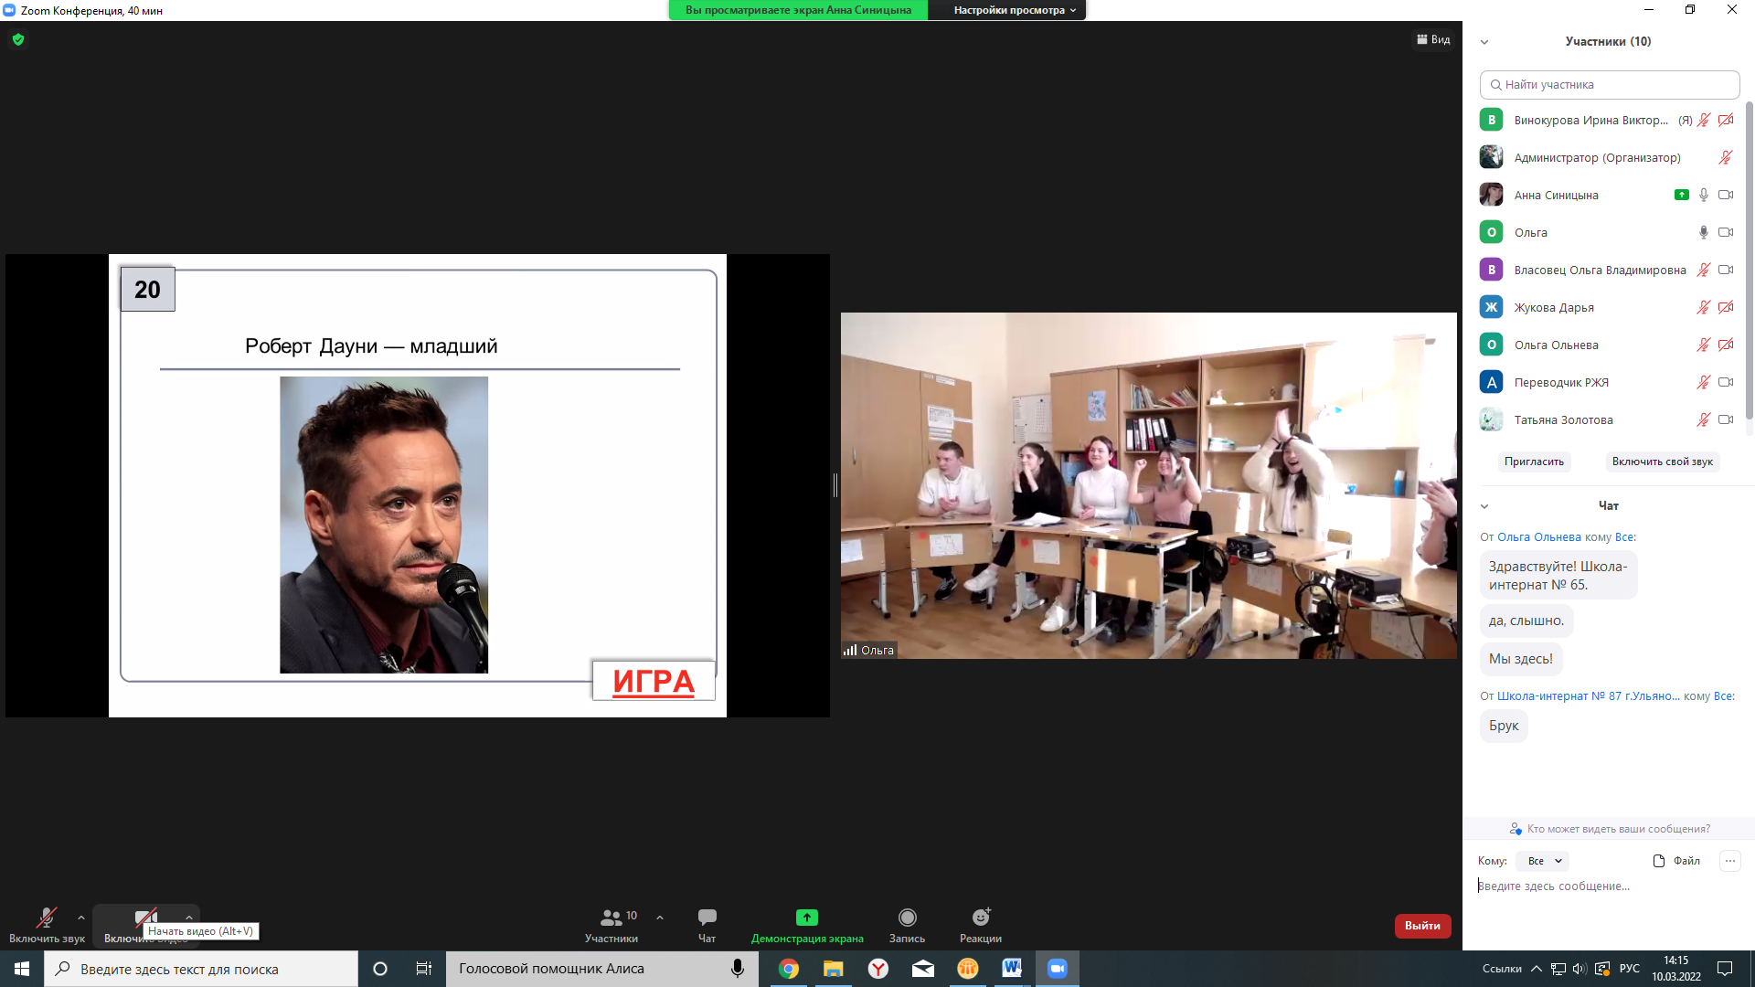Open the Кому recipient dropdown Все
The image size is (1755, 987).
click(1543, 861)
